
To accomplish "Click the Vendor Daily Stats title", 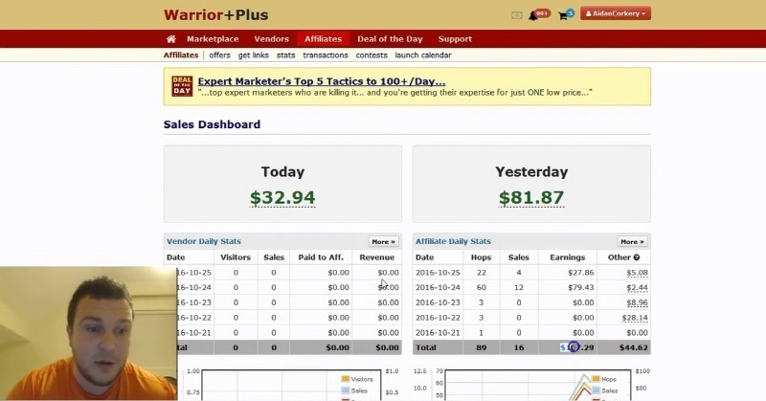I will [x=204, y=241].
